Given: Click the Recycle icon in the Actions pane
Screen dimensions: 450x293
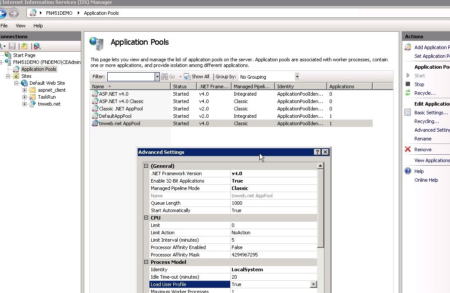Looking at the screenshot, I should click(407, 93).
